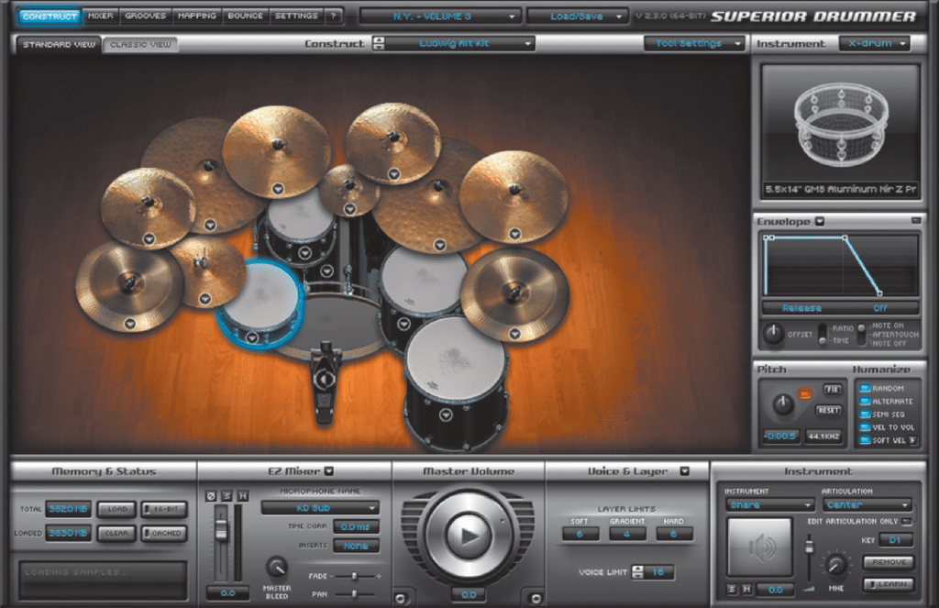Click the EZ Mixer Pan slider
Image resolution: width=939 pixels, height=608 pixels.
(x=355, y=593)
